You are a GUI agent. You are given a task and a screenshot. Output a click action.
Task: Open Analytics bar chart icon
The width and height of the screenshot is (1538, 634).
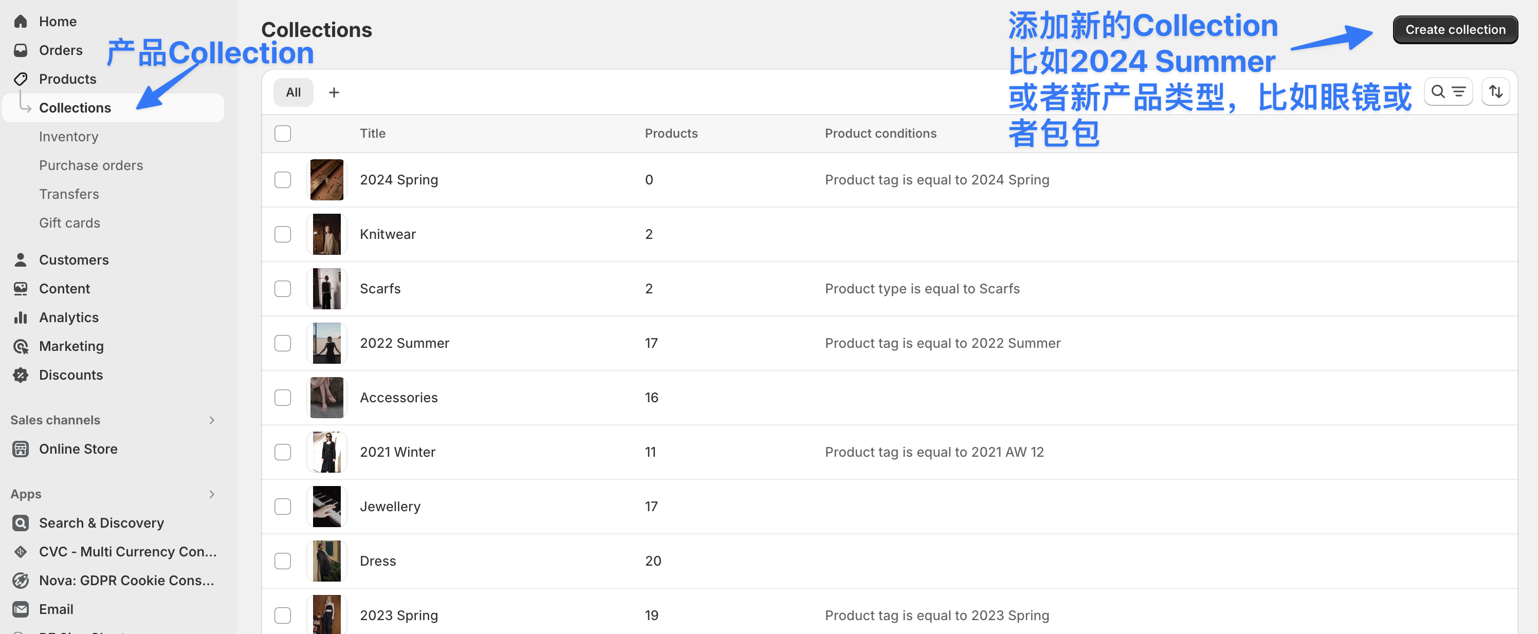pyautogui.click(x=20, y=317)
